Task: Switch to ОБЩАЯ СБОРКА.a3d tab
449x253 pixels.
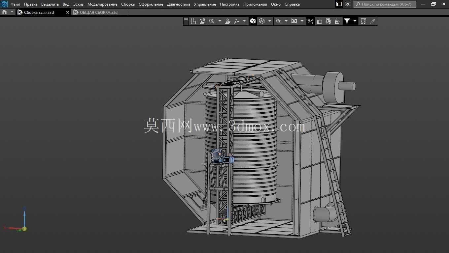Action: (98, 12)
